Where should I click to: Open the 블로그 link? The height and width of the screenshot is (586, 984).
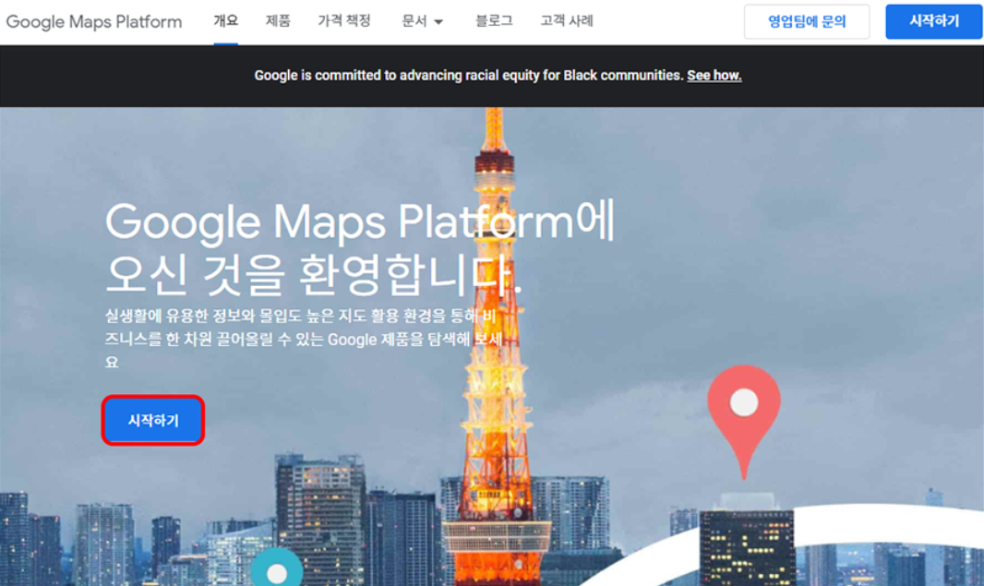pos(494,21)
